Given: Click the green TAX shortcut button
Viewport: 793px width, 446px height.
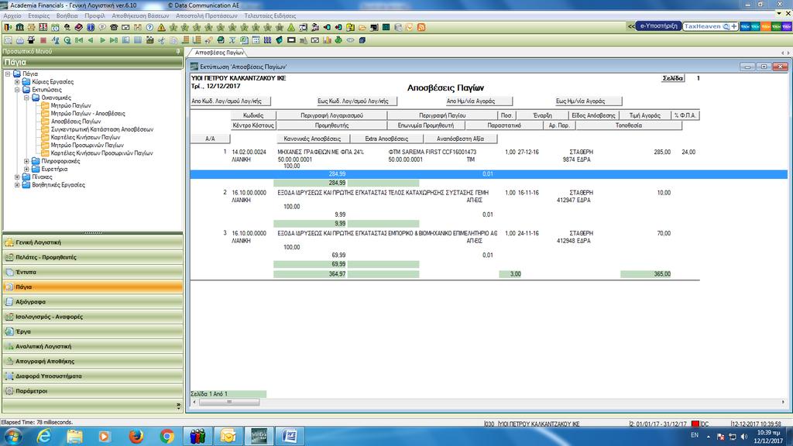Looking at the screenshot, I should pyautogui.click(x=776, y=26).
